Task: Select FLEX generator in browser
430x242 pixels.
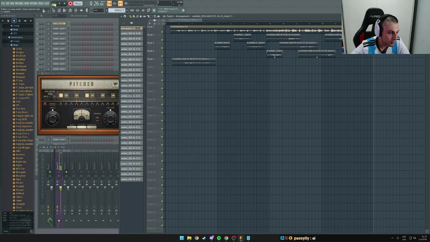Action: 18,102
